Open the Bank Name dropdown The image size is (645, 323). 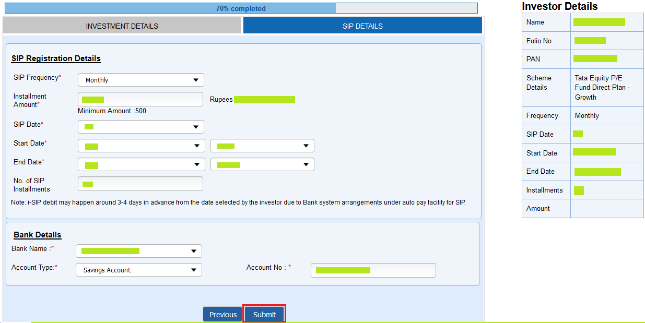click(138, 250)
